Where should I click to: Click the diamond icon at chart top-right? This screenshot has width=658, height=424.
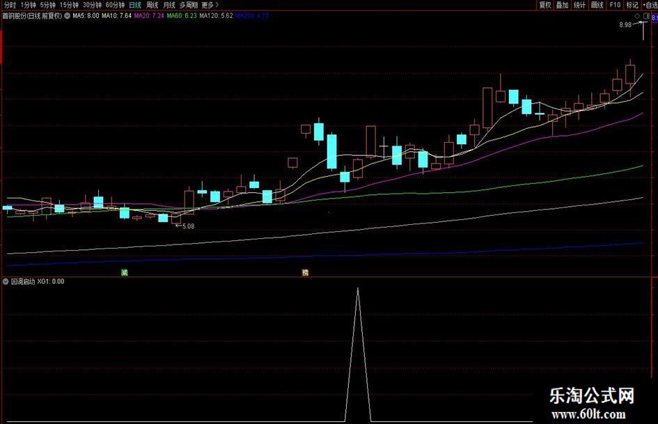click(x=637, y=16)
